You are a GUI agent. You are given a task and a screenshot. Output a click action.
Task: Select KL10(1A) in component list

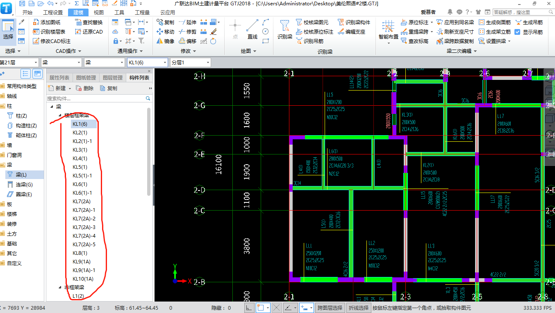coord(83,279)
